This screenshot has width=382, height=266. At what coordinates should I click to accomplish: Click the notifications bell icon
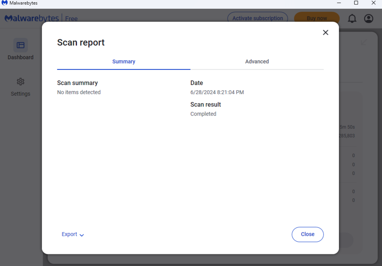[x=352, y=18]
